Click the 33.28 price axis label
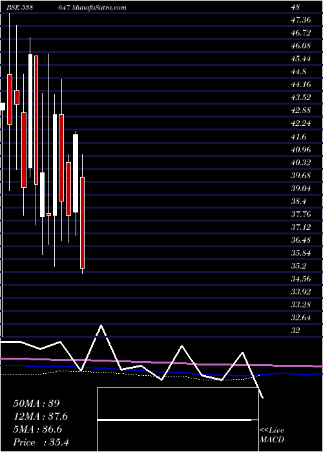 (x=300, y=305)
